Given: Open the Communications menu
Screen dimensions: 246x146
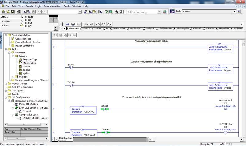Looking at the screenshot, I should click(52, 6).
